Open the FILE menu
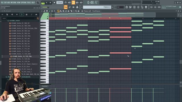The width and height of the screenshot is (182, 102). coord(2,3)
